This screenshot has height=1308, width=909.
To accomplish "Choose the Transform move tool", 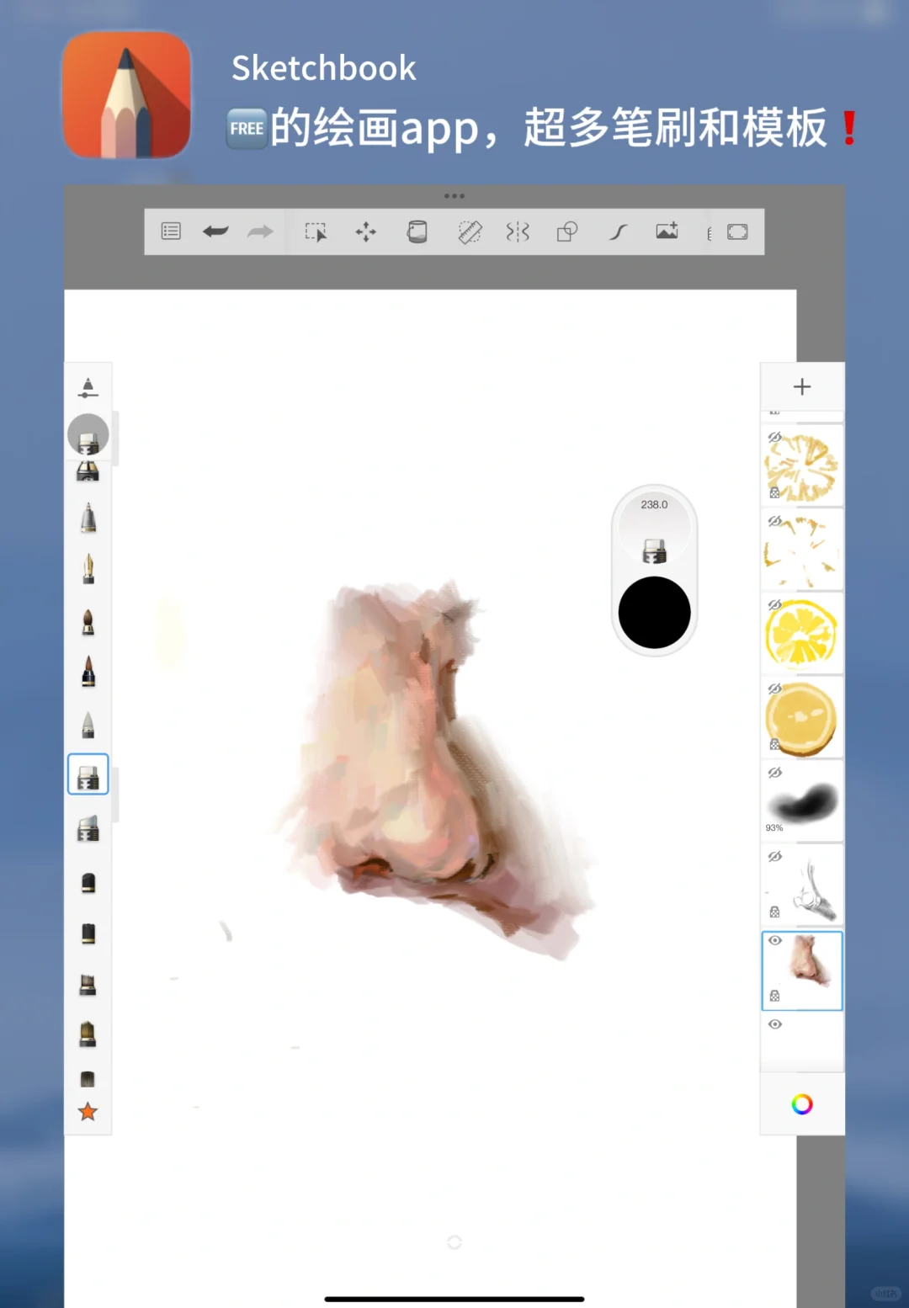I will coord(365,231).
